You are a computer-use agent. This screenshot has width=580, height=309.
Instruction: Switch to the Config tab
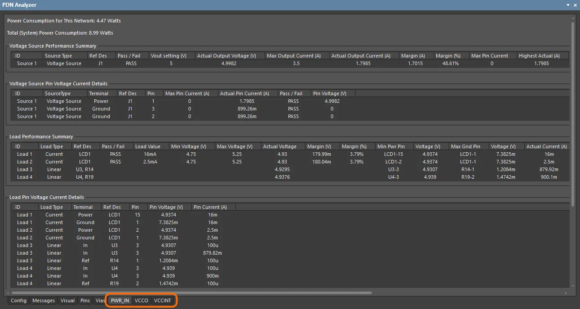click(x=18, y=300)
